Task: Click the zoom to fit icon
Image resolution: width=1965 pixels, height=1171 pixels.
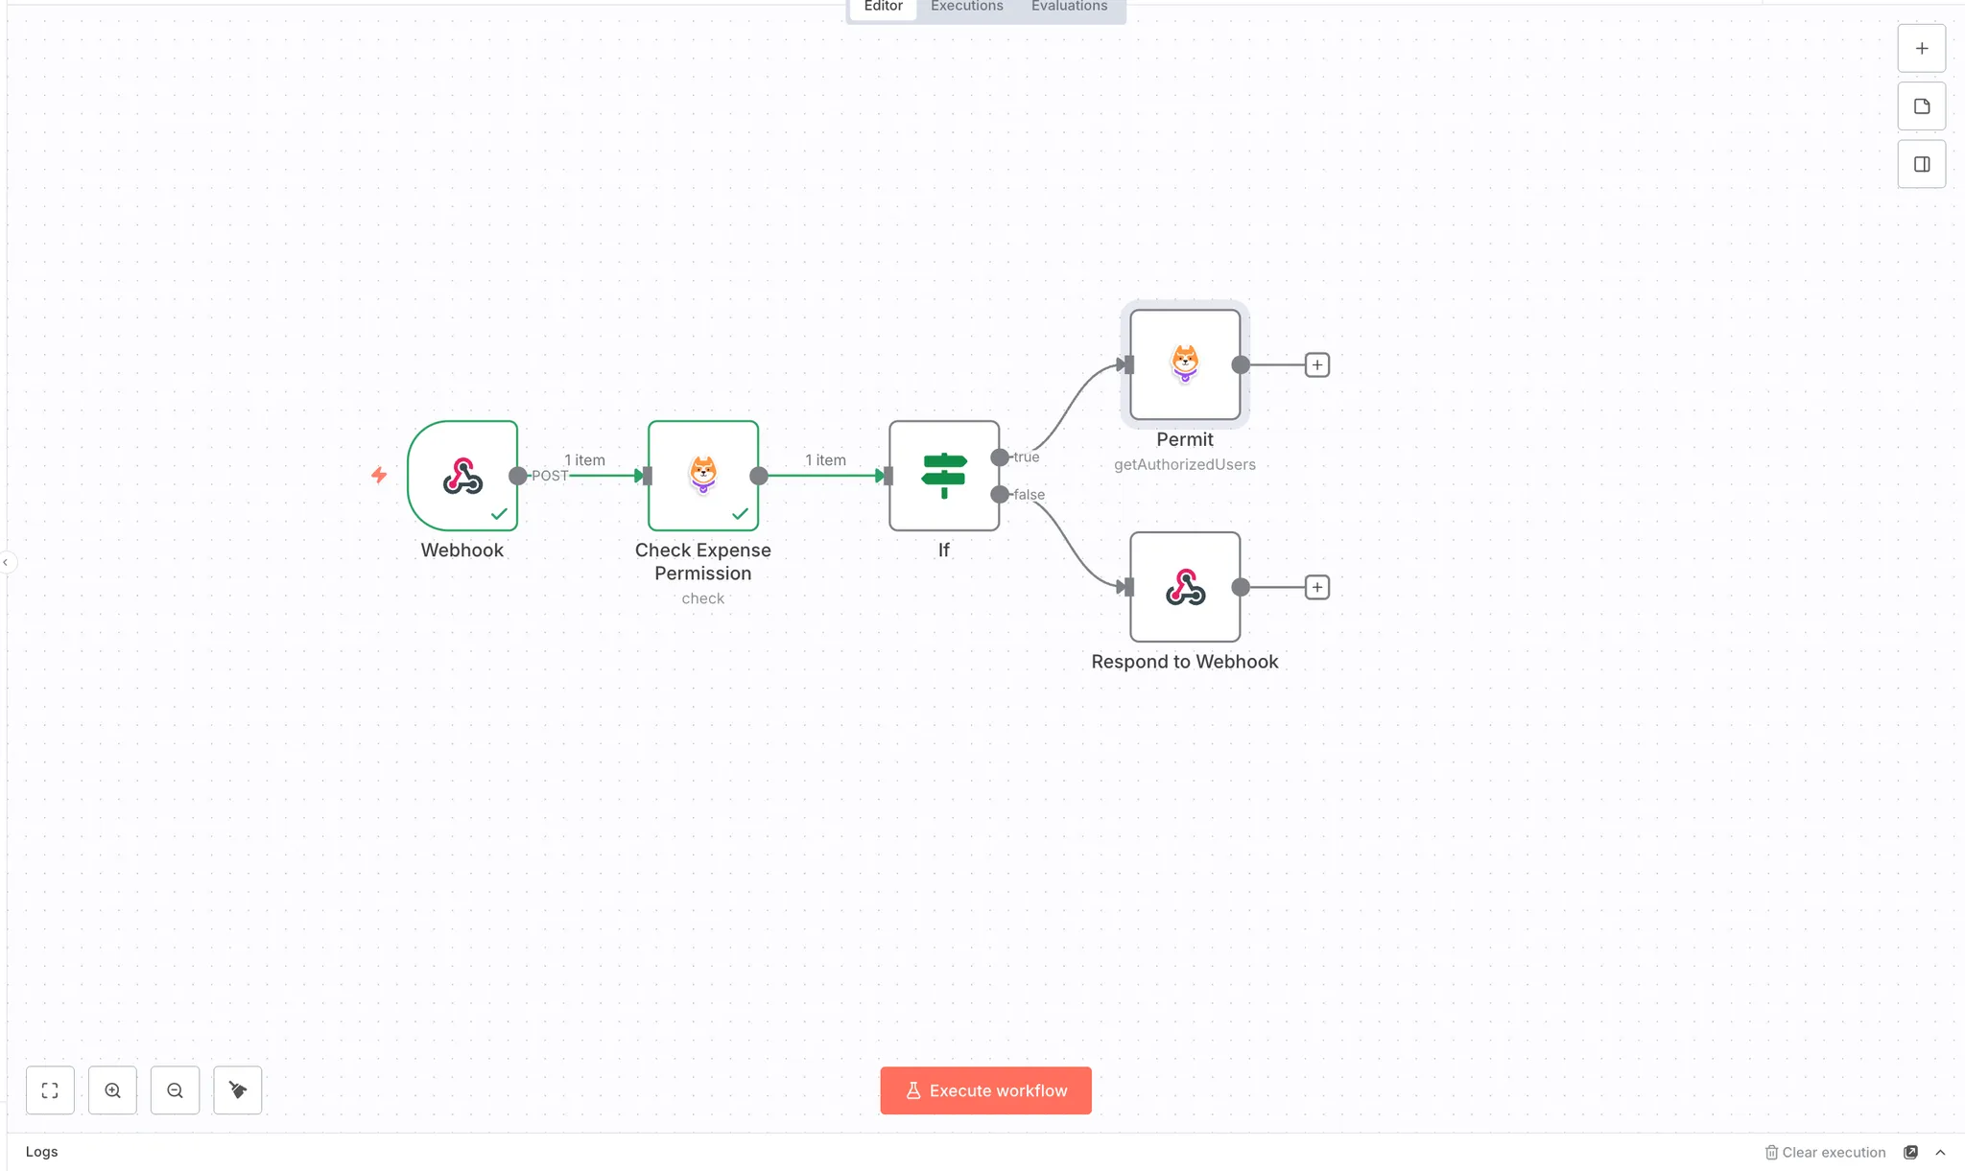Action: coord(50,1090)
